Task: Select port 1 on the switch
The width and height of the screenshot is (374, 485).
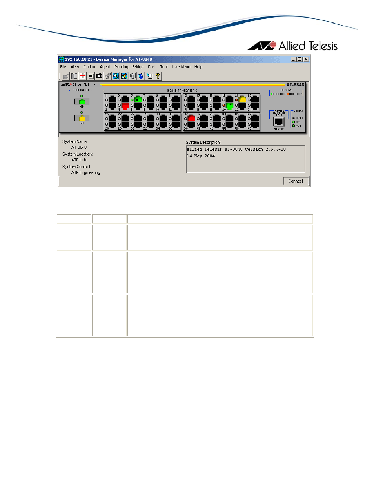Action: point(113,99)
